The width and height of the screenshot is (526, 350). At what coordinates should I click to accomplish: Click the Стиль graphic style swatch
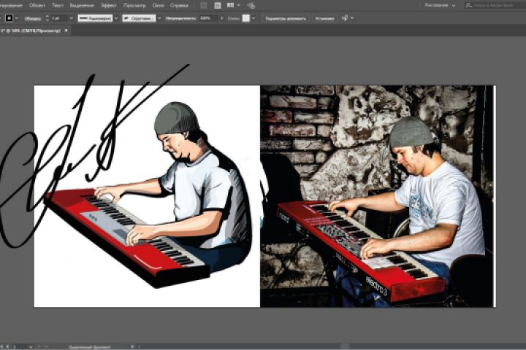pos(246,18)
